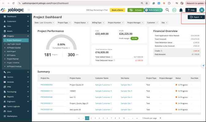This screenshot has width=206, height=122.
Task: Open project link PRO00000112
Action: 47,91
